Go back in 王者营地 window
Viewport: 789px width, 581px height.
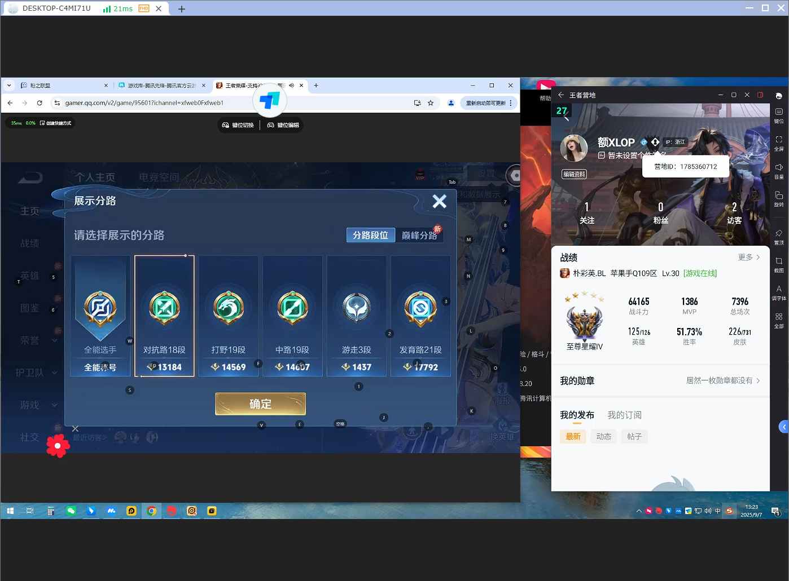561,95
